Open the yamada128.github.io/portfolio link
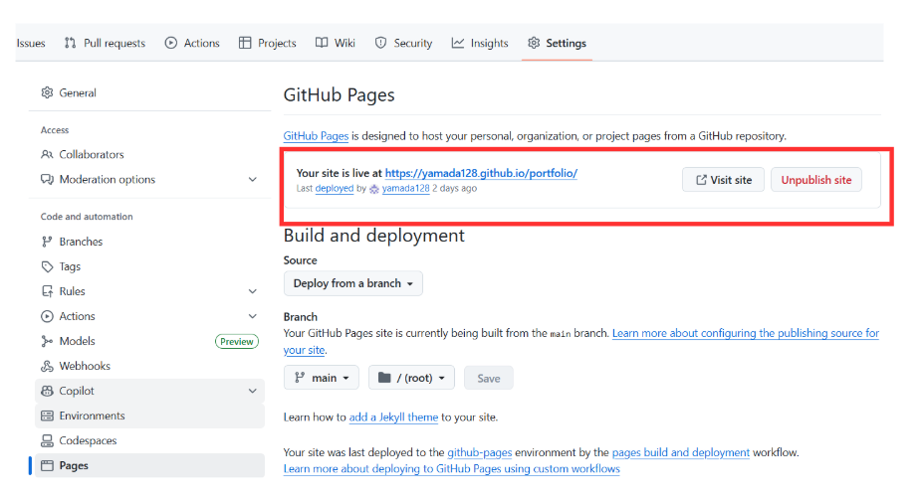Viewport: 922px width, 501px height. click(x=481, y=173)
